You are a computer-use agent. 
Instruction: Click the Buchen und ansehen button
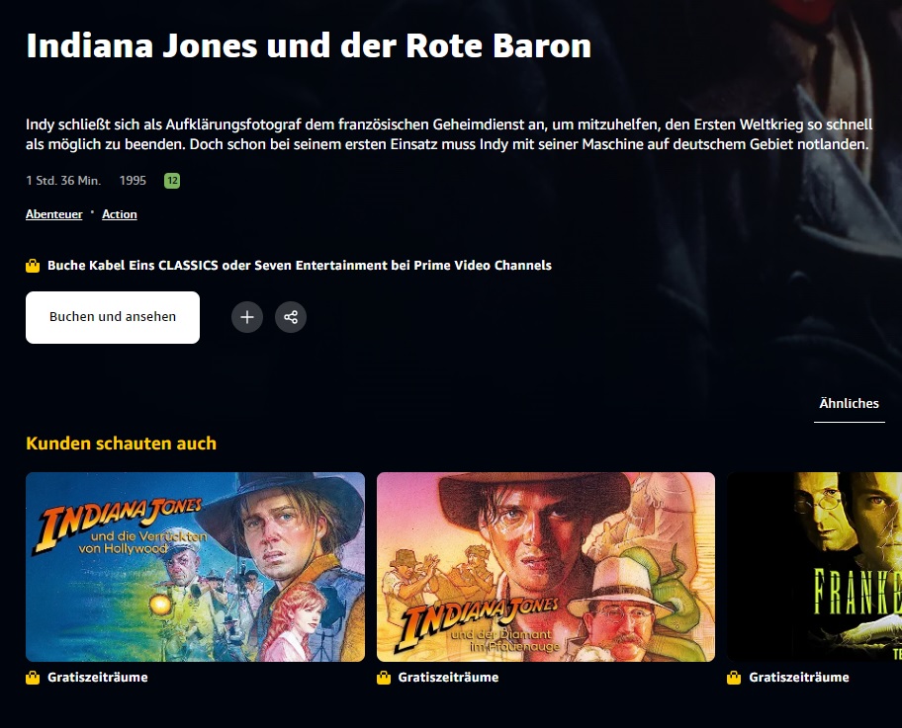(113, 317)
